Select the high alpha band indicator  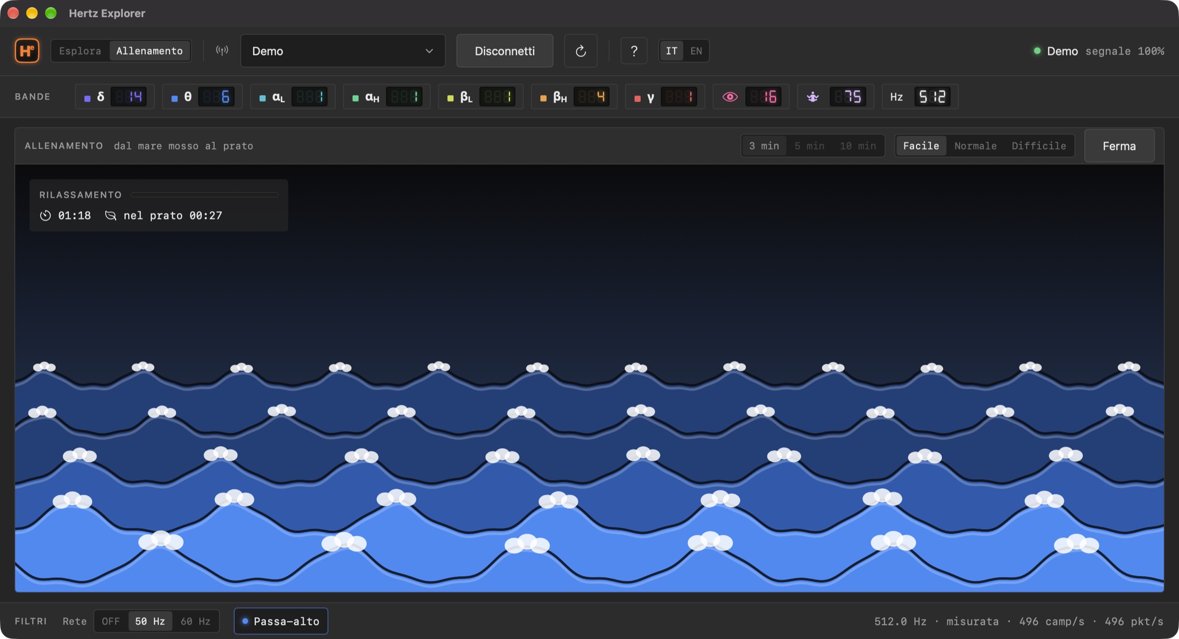[x=387, y=96]
